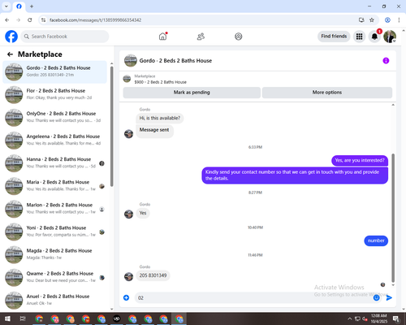406x325 pixels.
Task: Open the Upwork app on taskbar
Action: 117,318
